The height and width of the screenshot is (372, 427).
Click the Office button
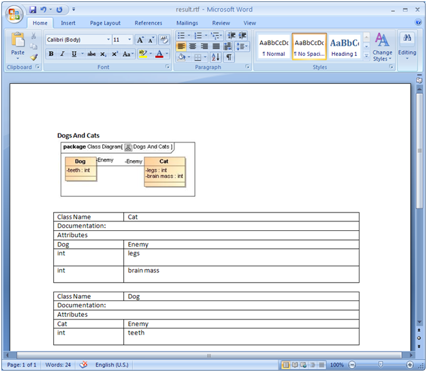pos(14,14)
